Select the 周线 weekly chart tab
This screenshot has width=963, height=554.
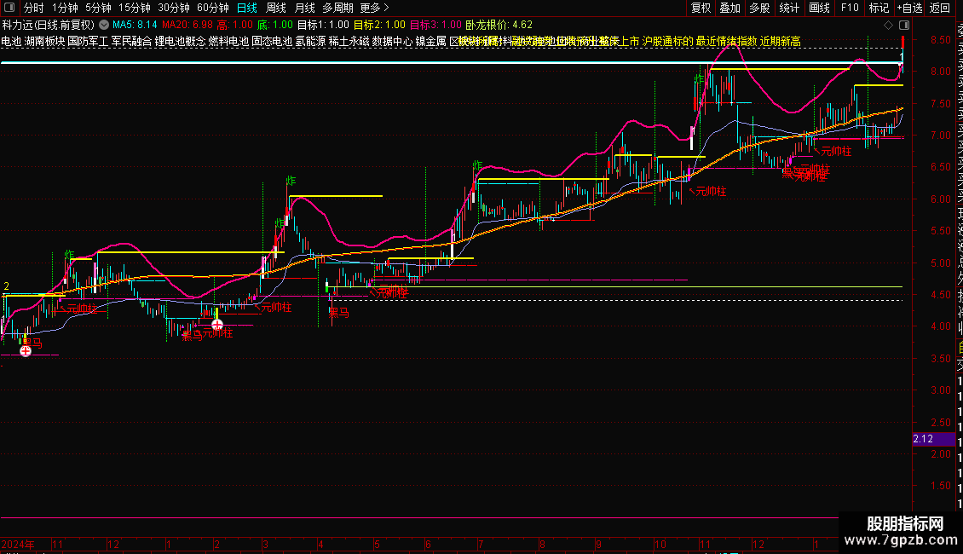[276, 8]
